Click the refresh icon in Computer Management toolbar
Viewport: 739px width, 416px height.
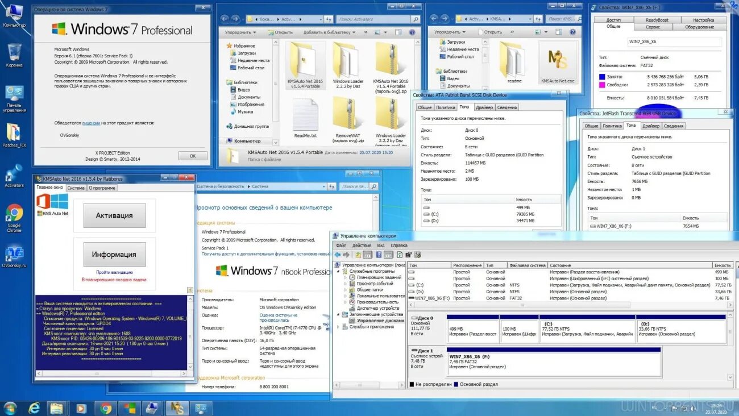(400, 254)
